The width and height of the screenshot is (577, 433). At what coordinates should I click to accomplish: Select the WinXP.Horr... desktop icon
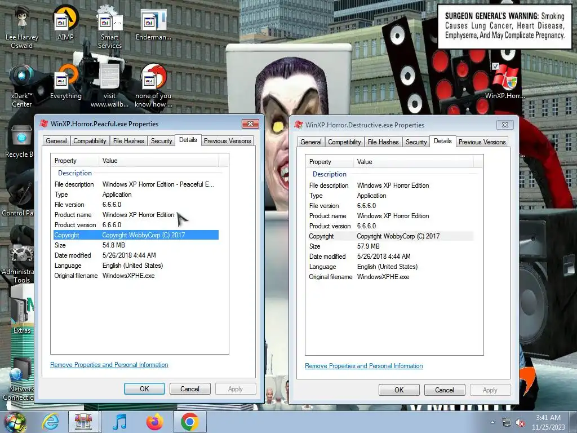coord(504,81)
